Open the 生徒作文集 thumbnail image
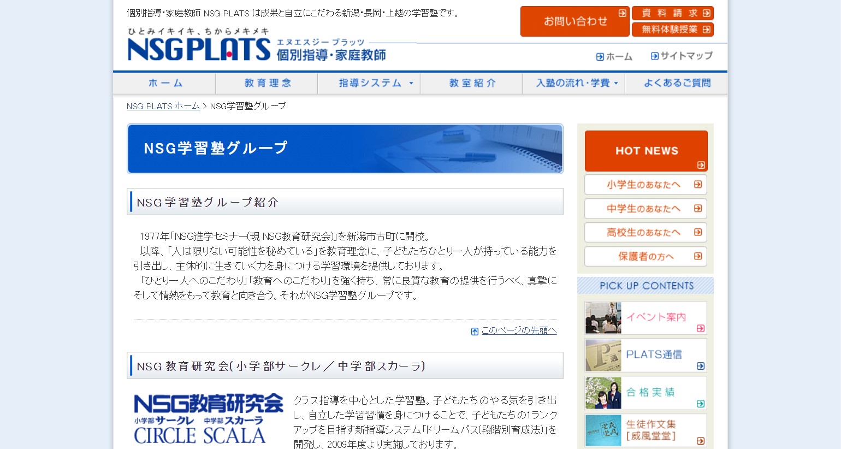 [x=603, y=430]
